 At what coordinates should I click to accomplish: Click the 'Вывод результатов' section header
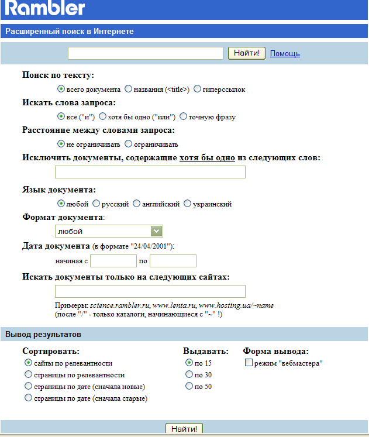pyautogui.click(x=43, y=334)
